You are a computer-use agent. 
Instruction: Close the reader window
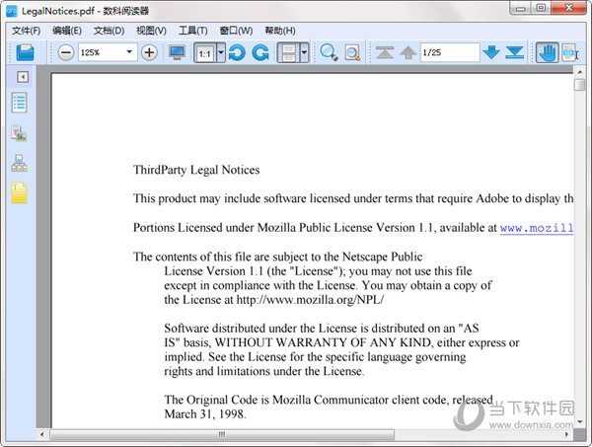coord(569,8)
